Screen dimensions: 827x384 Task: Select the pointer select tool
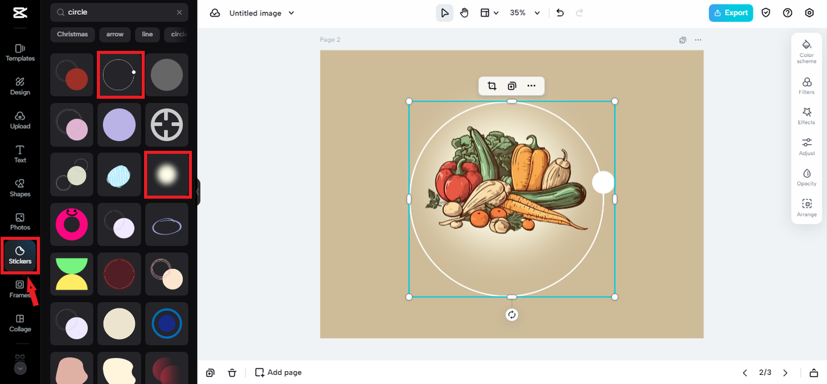[x=445, y=13]
